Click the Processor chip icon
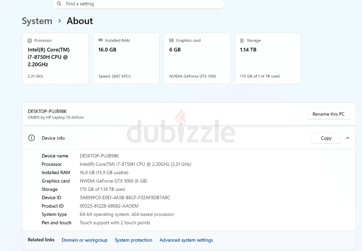This screenshot has width=362, height=251. [x=29, y=41]
